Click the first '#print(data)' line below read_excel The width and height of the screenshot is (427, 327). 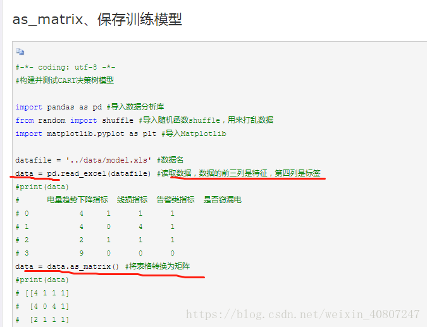click(x=42, y=187)
